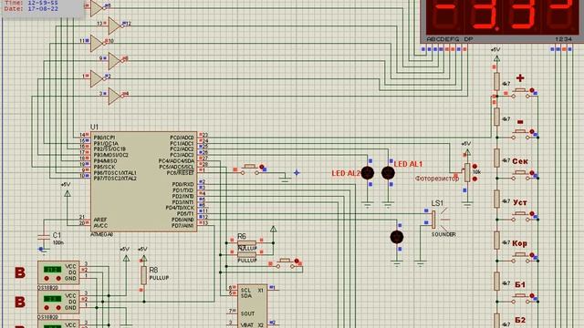Click the left red dot on the top DS18B20

47,278
